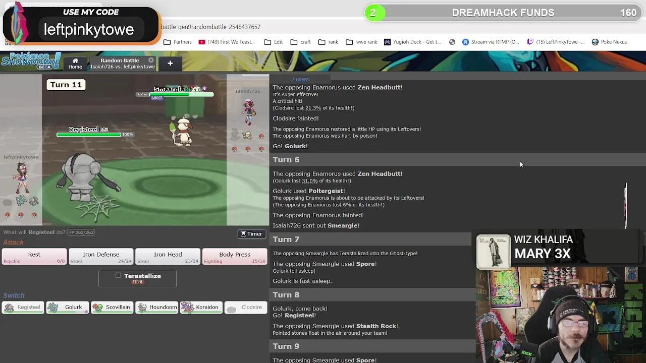646x363 pixels.
Task: Click the streamer webcam feed
Action: point(561,315)
